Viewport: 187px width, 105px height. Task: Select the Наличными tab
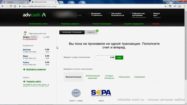point(124,77)
